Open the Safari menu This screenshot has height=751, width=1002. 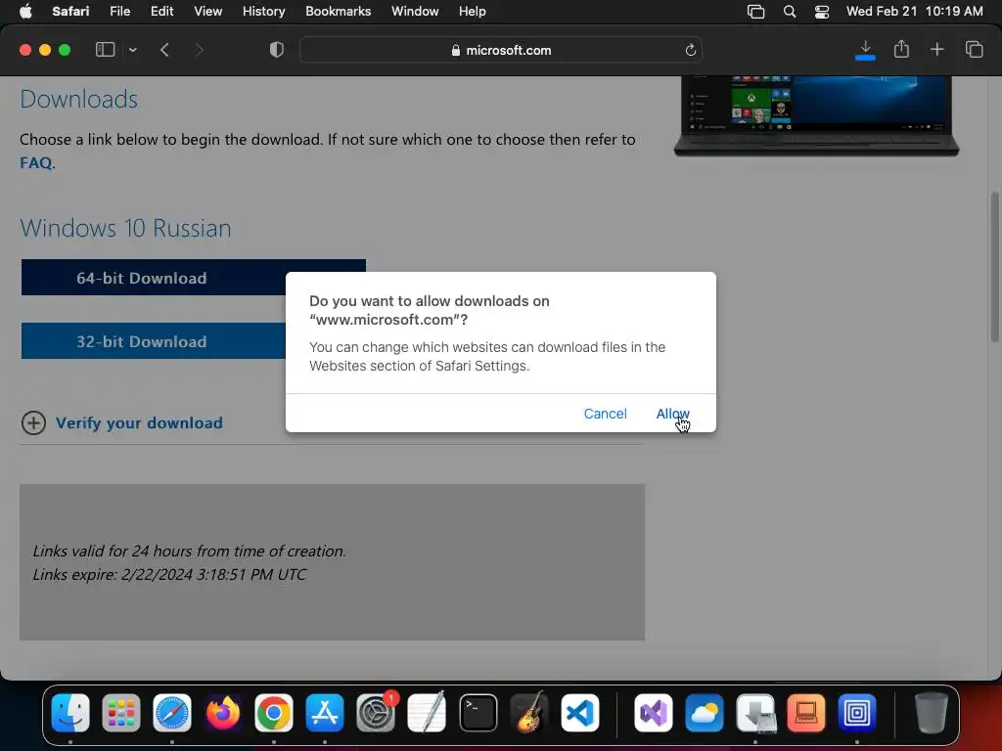coord(70,11)
